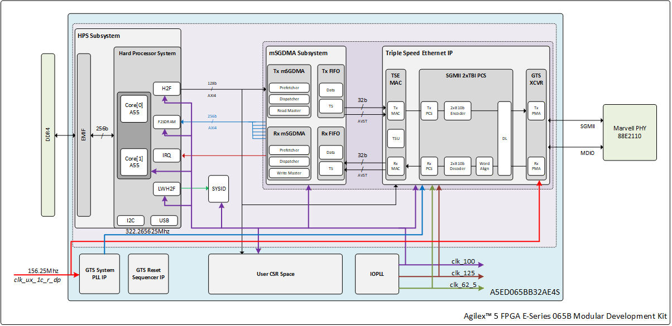The height and width of the screenshot is (326, 672).
Task: Select the TSU box
Action: (395, 138)
